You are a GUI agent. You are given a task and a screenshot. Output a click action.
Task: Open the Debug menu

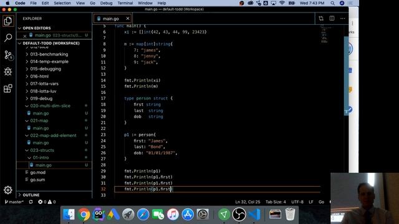[107, 3]
